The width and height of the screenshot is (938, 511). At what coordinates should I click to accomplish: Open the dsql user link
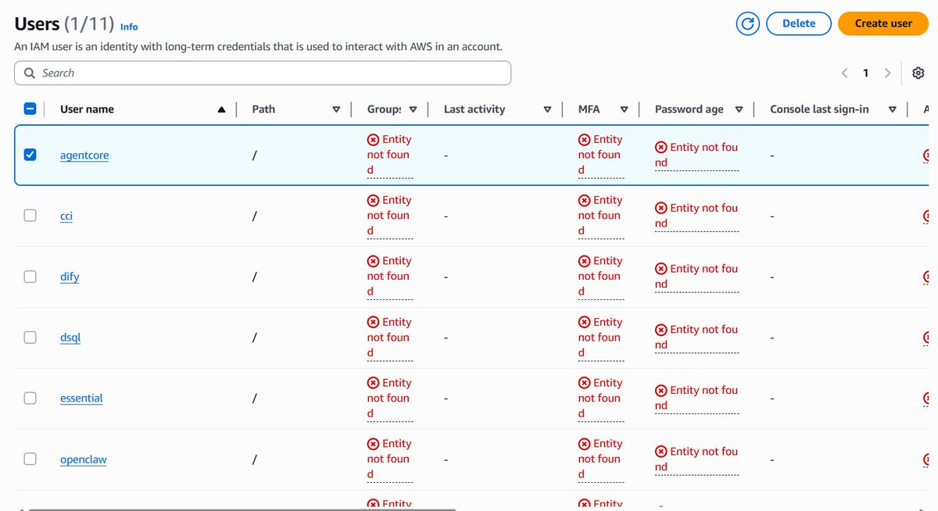[x=70, y=338]
